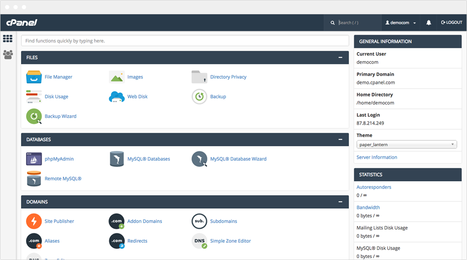This screenshot has width=467, height=260.
Task: Click the home grid icon in sidebar
Action: (x=8, y=38)
